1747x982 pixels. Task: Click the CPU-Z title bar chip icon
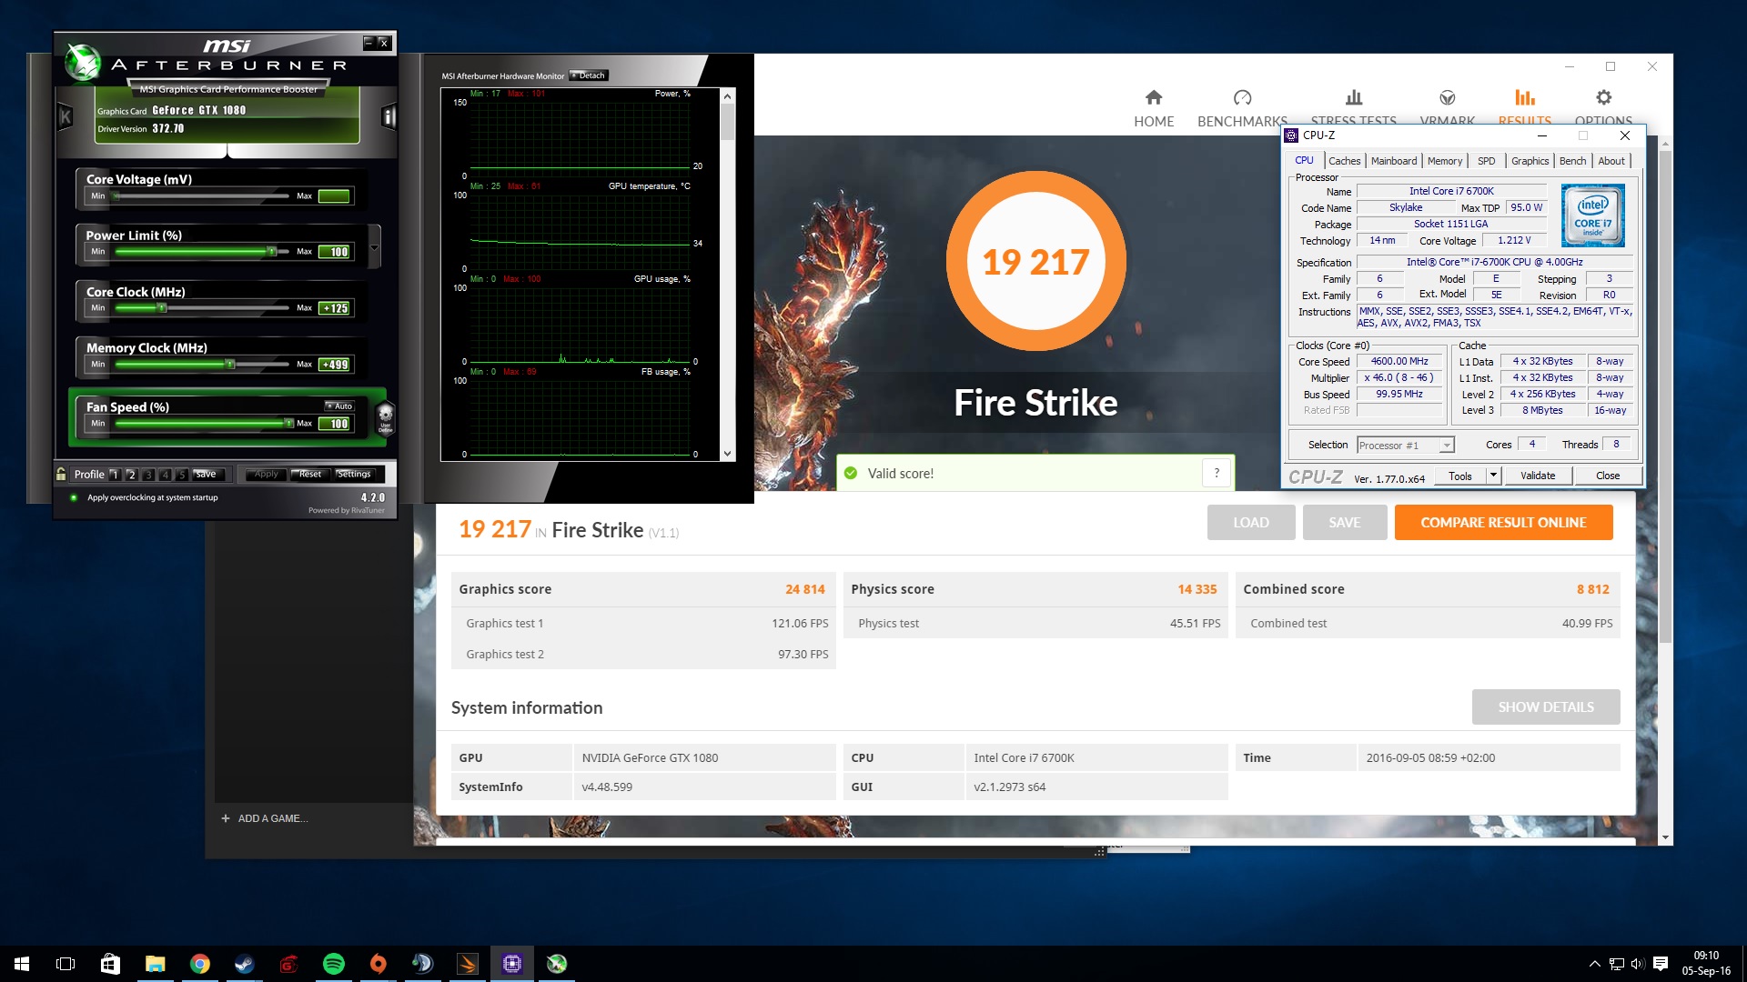1291,135
